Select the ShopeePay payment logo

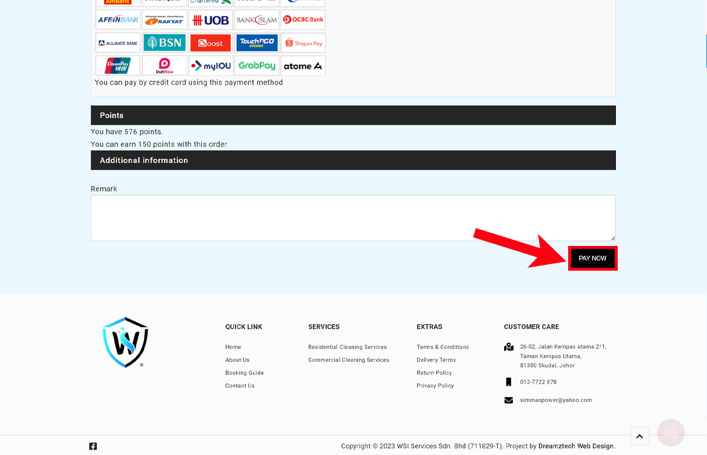coord(303,43)
